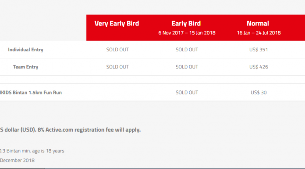305x169 pixels.
Task: Click the empty Fun Run Very Early Bird cell
Action: click(x=117, y=92)
